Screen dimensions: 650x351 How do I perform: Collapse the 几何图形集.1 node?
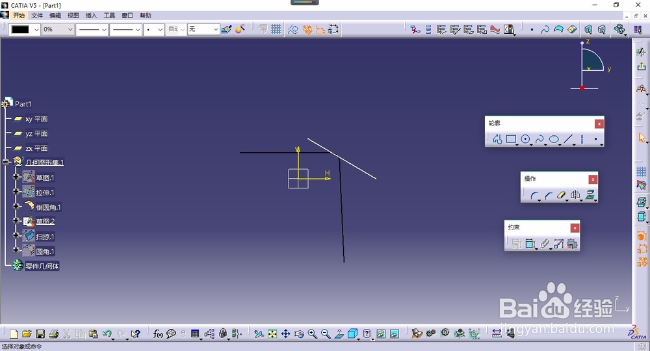(5, 162)
